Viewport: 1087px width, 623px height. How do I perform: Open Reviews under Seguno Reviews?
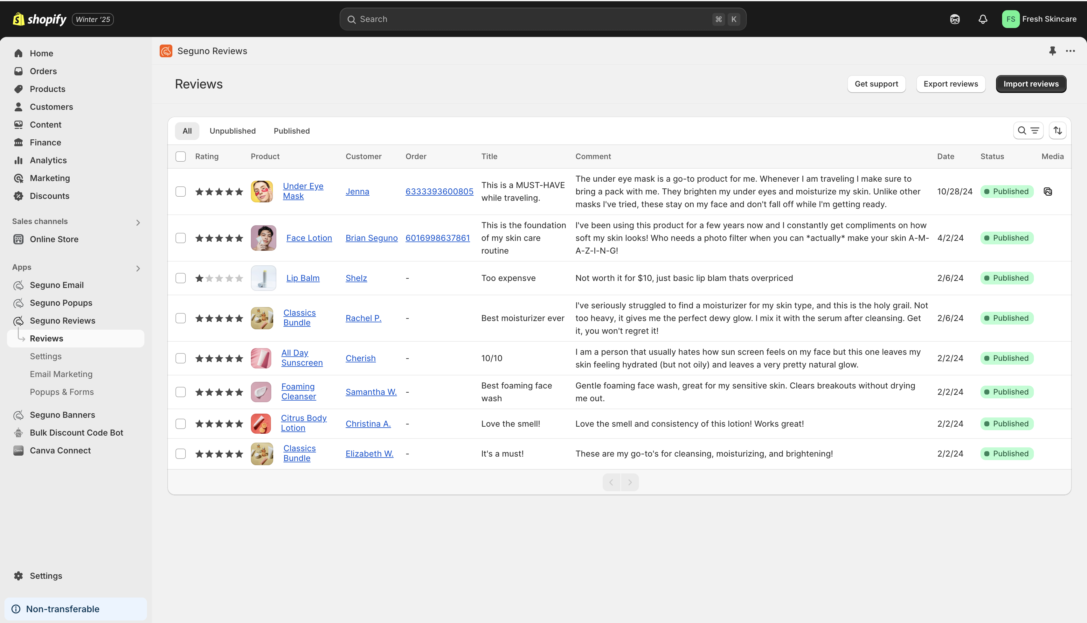point(76,339)
